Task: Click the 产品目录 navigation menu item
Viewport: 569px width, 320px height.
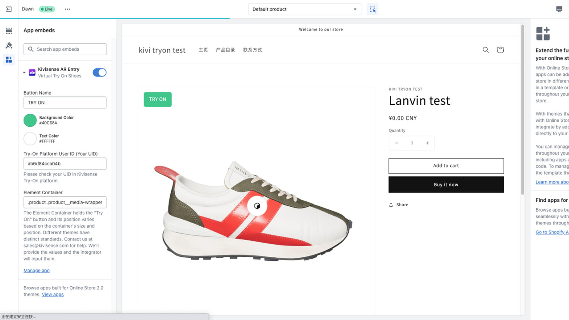Action: 225,50
